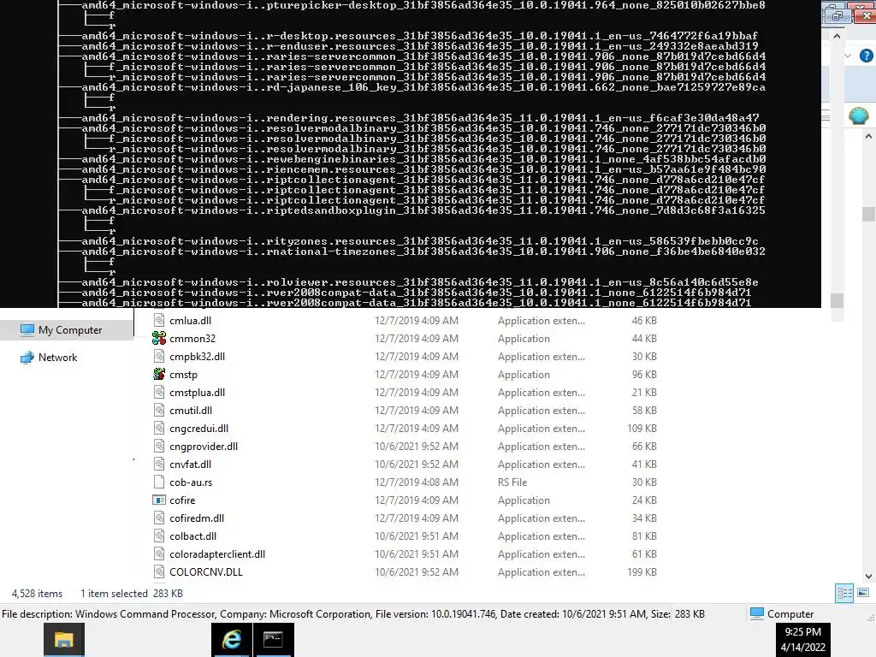Click the Computer icon in status bar

point(756,613)
